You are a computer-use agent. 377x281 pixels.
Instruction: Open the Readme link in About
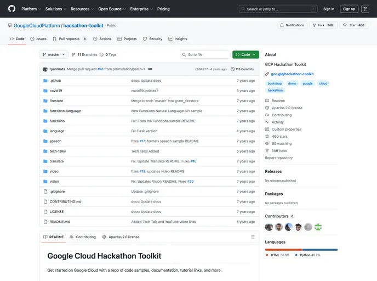[275, 100]
